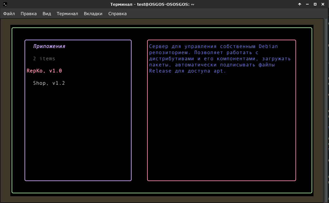Maximize the terminal window
Screen dimensions: 329x203
pos(315,4)
